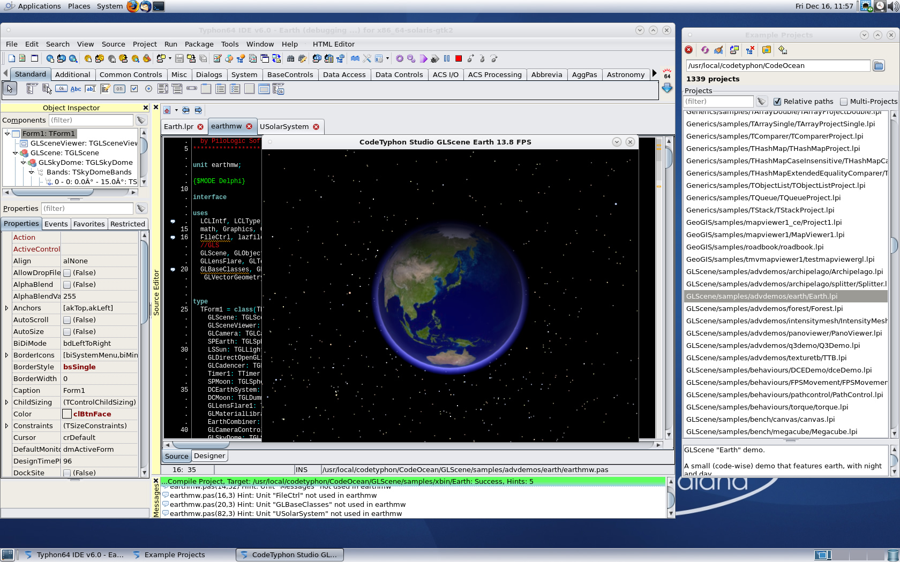900x562 pixels.
Task: Toggle the DockSite property checkbox
Action: pyautogui.click(x=67, y=473)
